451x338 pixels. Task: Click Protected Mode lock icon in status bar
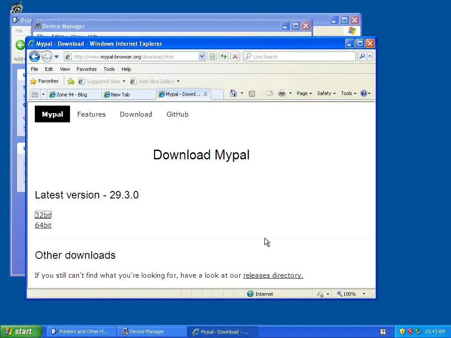(321, 294)
